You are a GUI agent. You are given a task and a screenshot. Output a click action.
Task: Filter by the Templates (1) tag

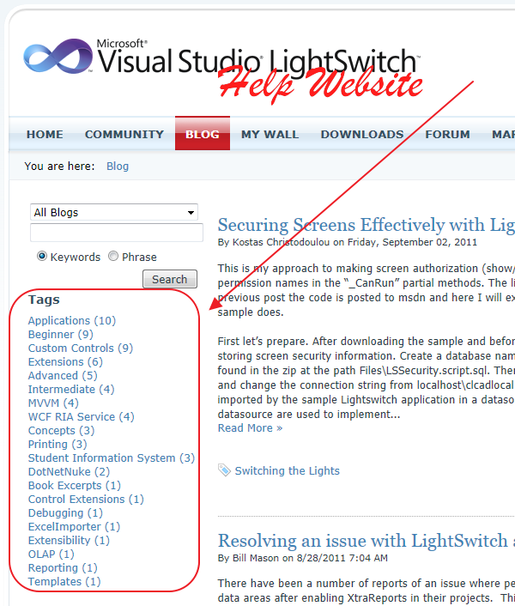pyautogui.click(x=64, y=581)
